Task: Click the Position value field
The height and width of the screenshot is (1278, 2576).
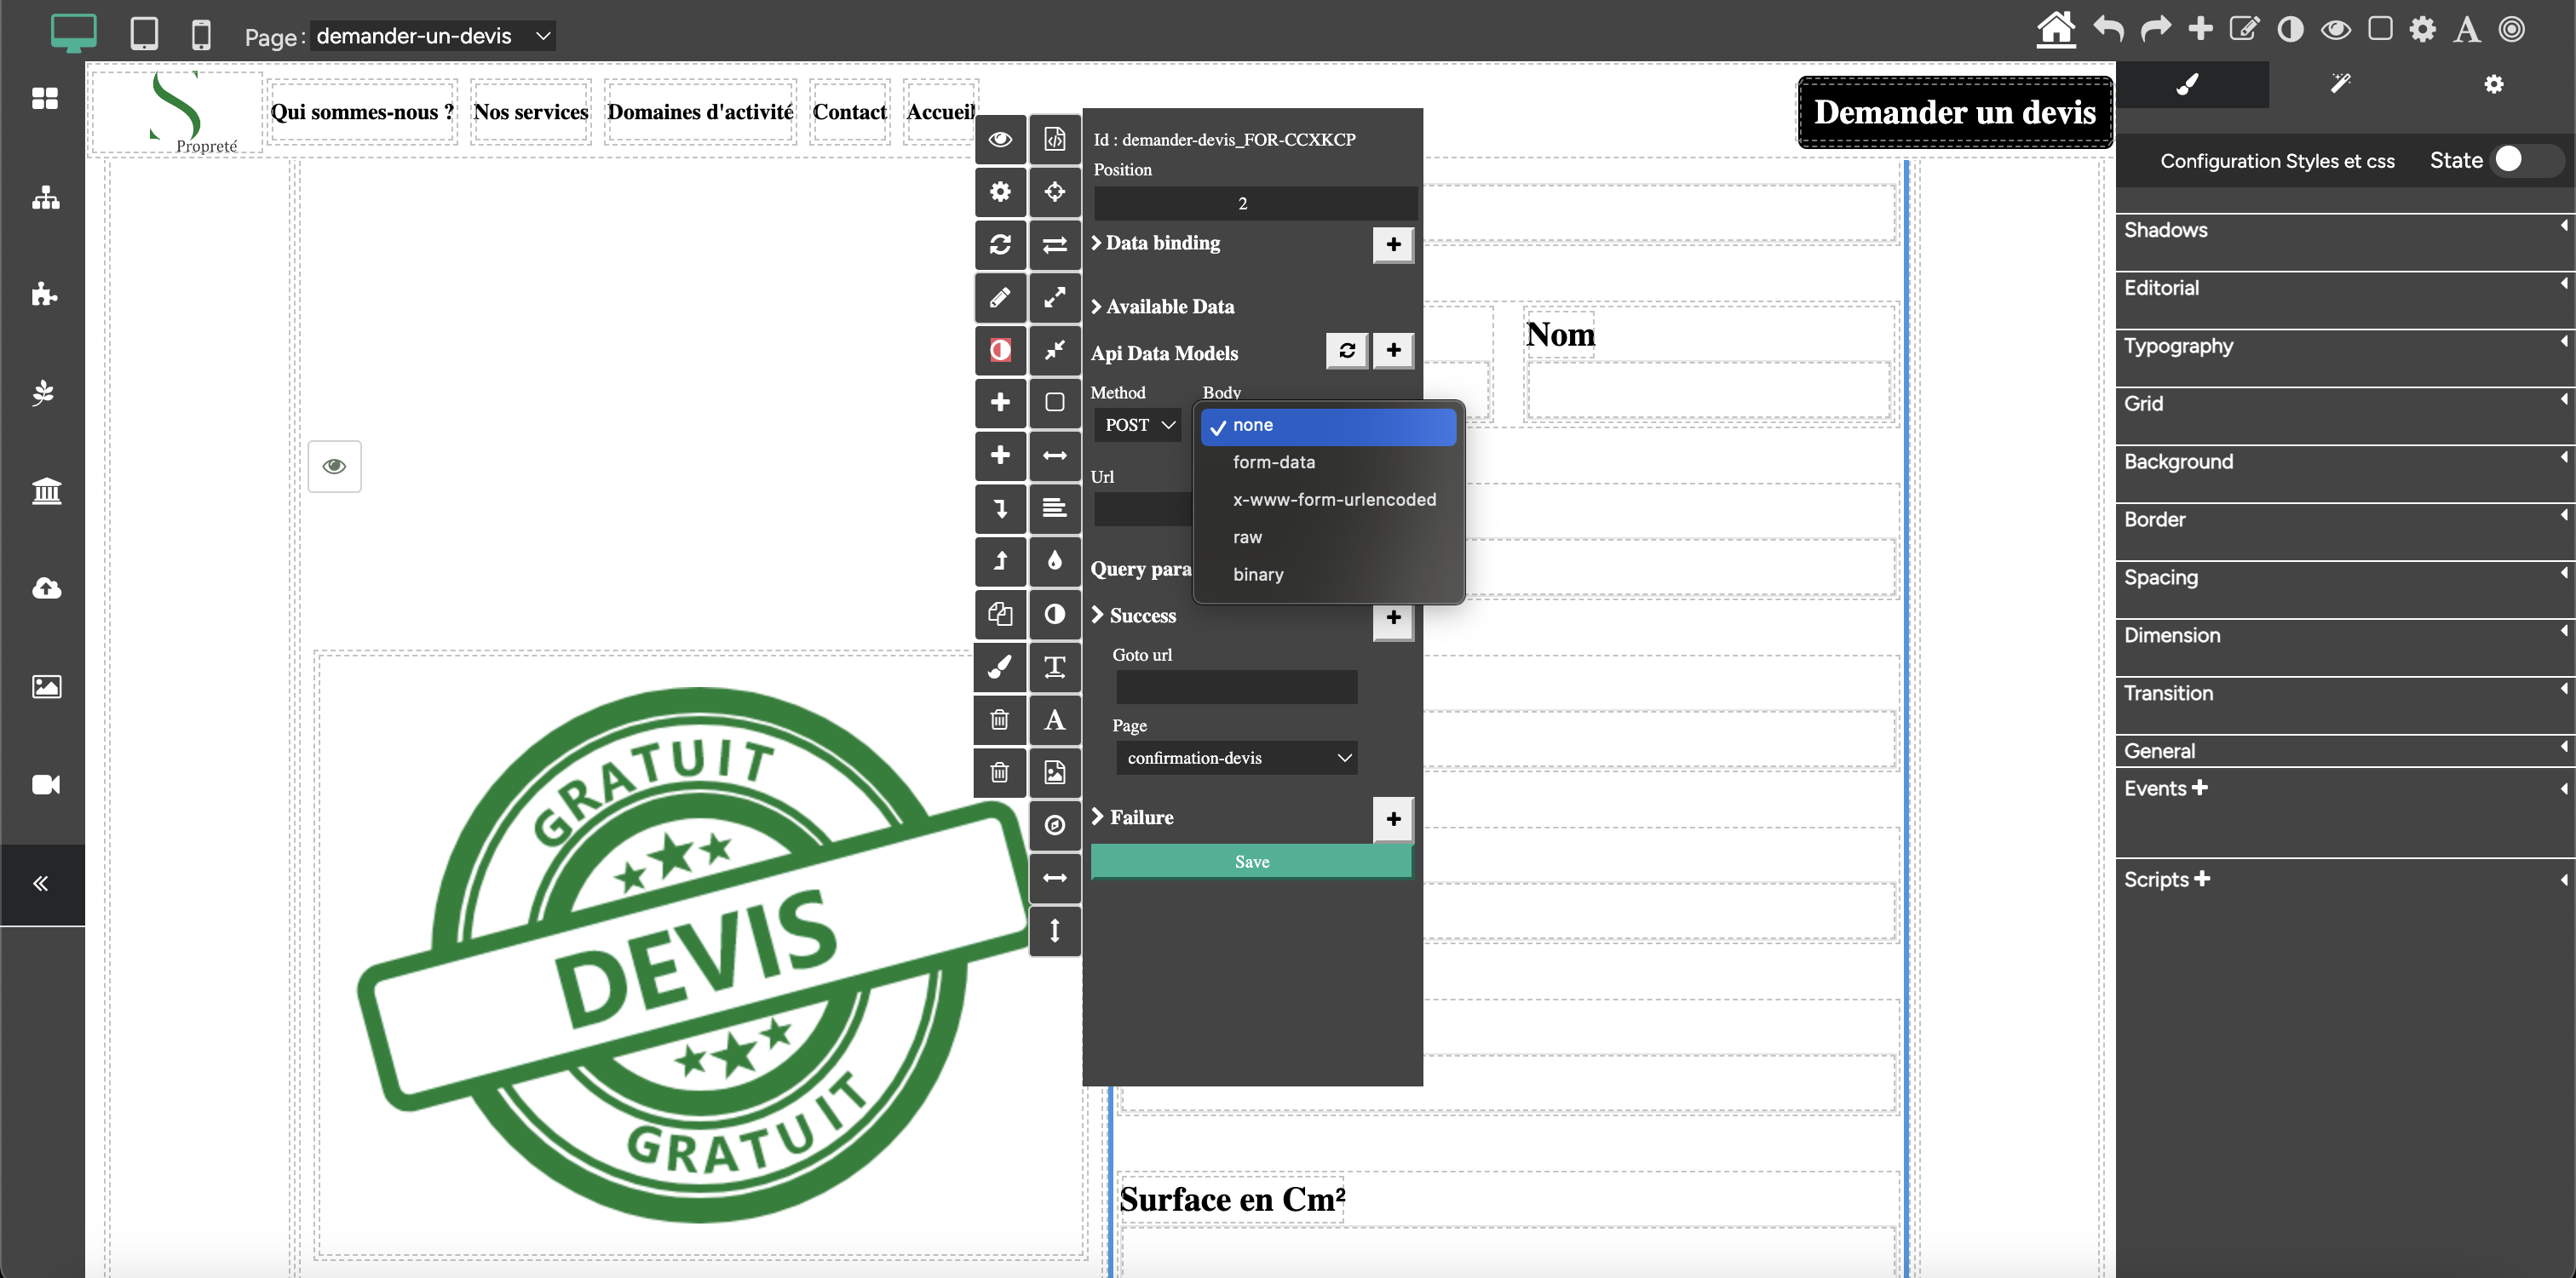Action: (1256, 203)
